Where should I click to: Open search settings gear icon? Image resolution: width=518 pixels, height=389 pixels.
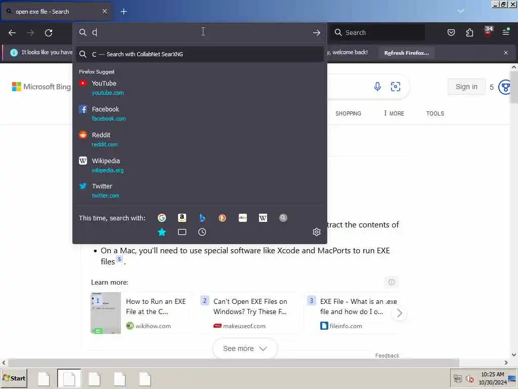317,232
